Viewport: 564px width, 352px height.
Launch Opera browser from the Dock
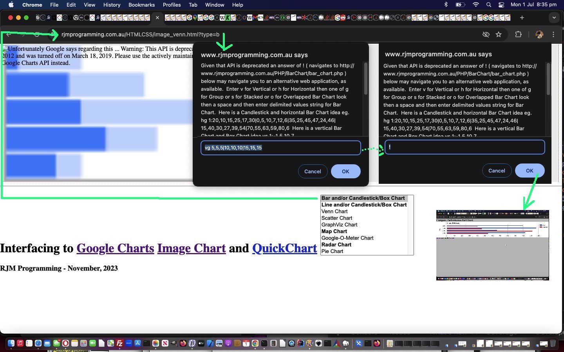65,343
